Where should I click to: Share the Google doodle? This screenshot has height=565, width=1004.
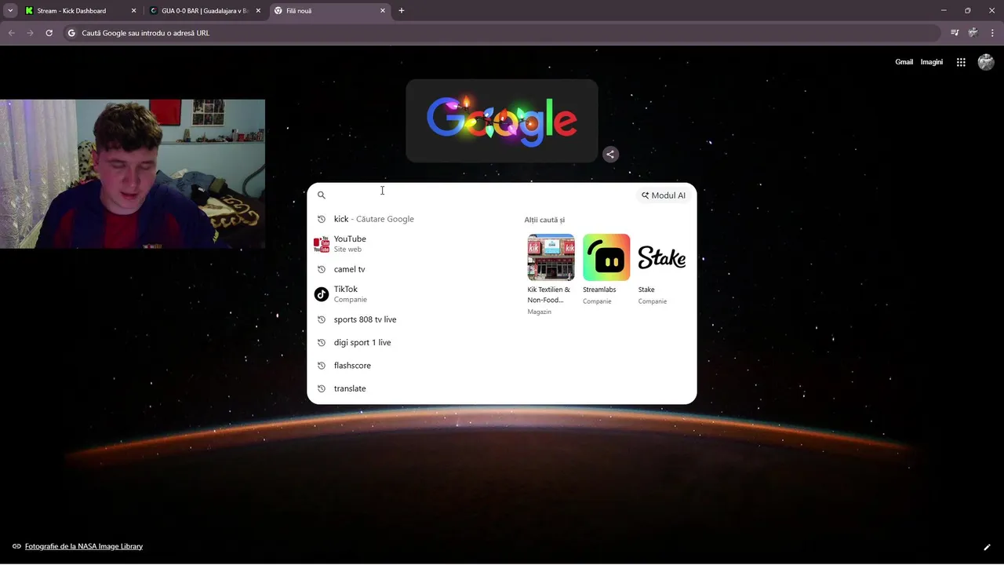tap(610, 155)
